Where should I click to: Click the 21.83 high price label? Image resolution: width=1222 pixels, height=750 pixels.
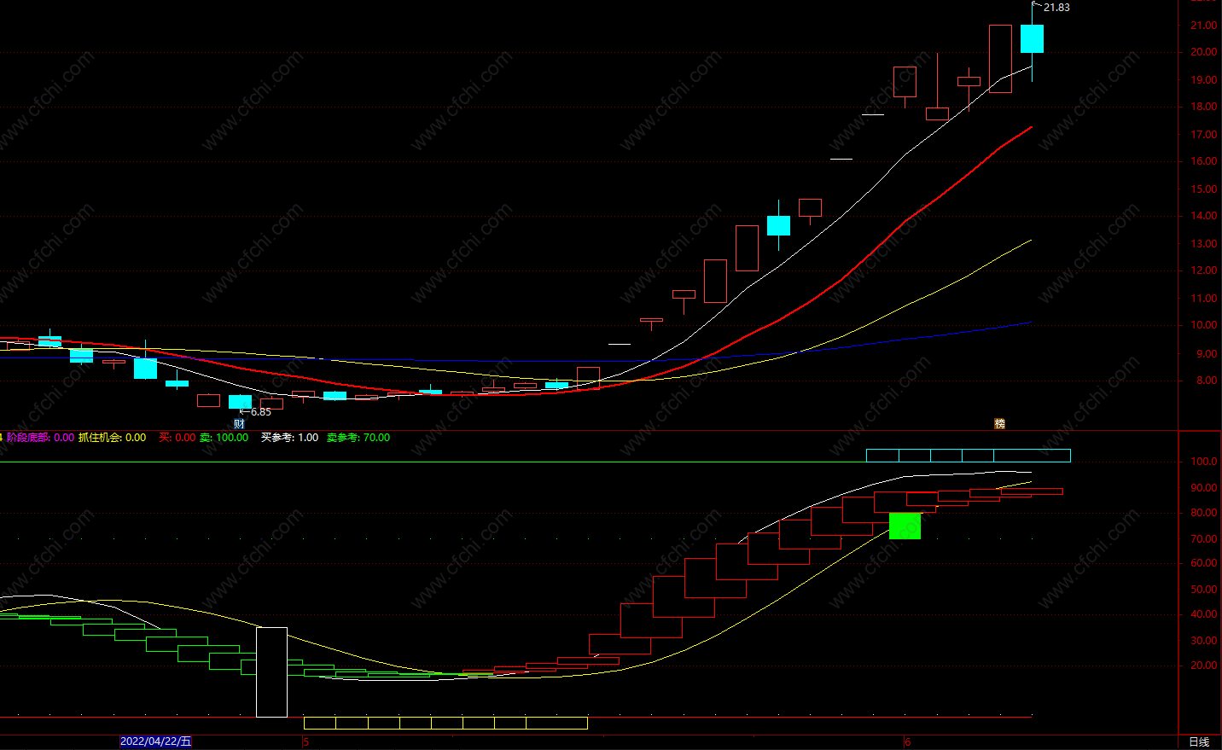pyautogui.click(x=1056, y=8)
